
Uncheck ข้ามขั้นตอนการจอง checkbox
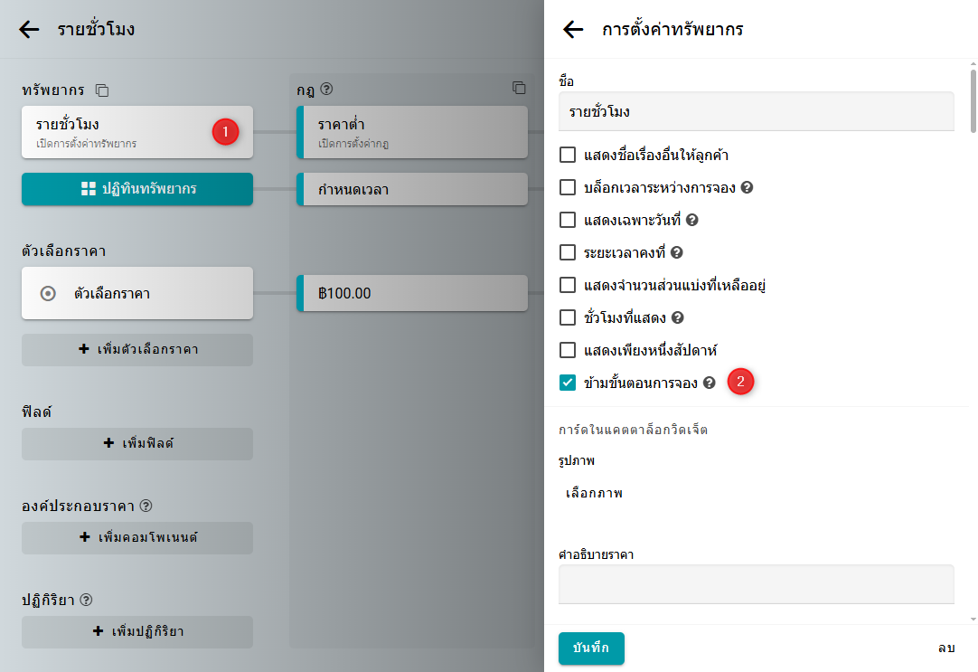tap(568, 383)
